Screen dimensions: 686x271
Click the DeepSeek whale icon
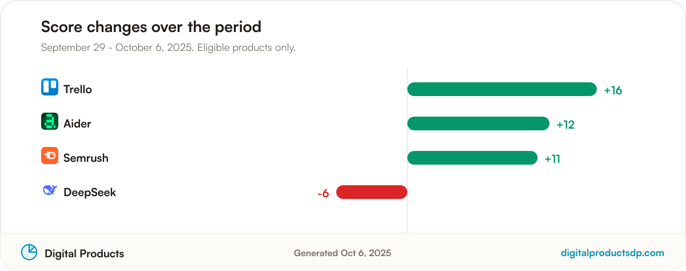[x=50, y=190]
